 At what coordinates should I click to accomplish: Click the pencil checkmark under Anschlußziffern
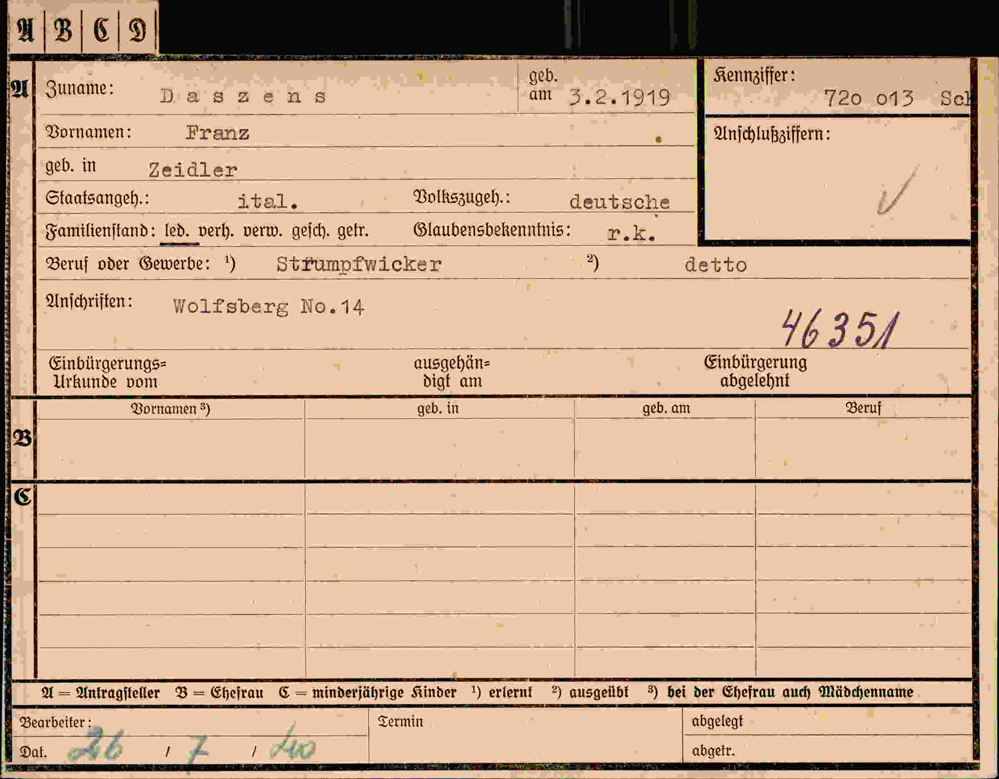897,190
